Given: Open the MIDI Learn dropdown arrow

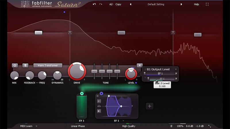Looking at the screenshot, I should 37,126.
